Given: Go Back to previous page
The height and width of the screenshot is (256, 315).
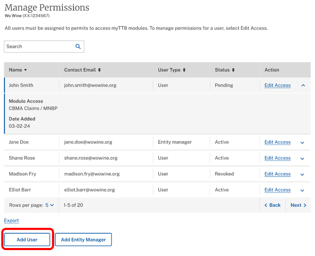Looking at the screenshot, I should [273, 205].
